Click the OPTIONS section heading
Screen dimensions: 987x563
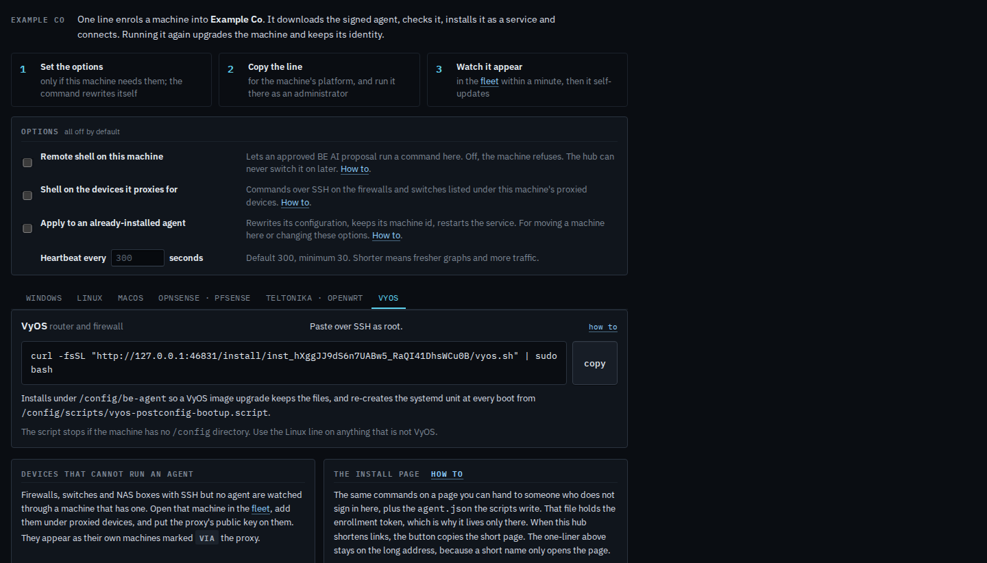click(40, 132)
